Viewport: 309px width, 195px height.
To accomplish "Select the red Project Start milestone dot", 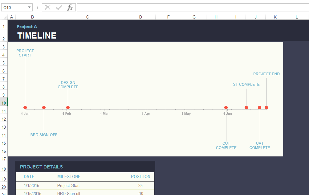I will (25, 107).
